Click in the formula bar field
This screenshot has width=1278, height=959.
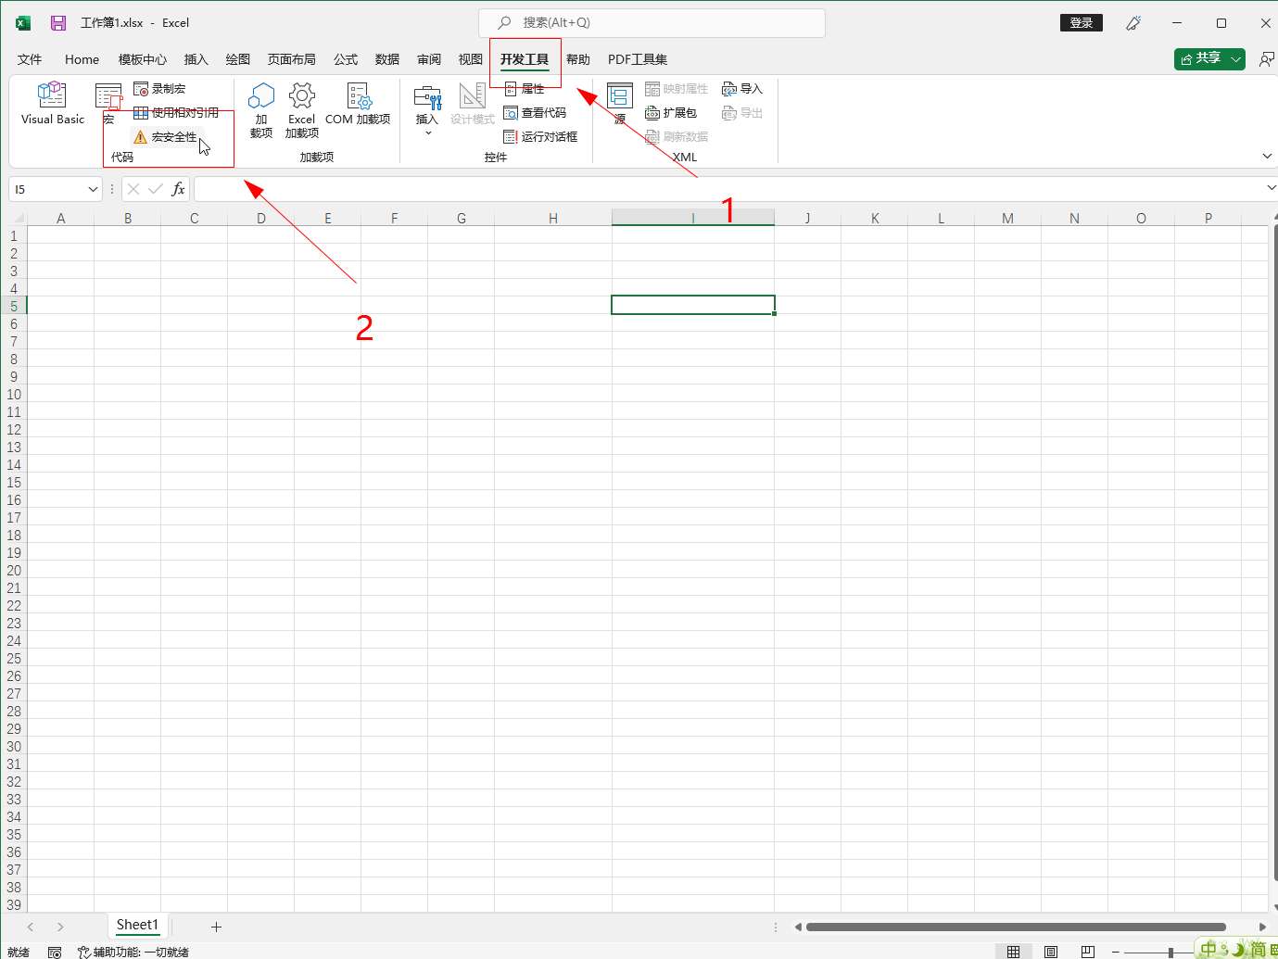click(x=728, y=189)
